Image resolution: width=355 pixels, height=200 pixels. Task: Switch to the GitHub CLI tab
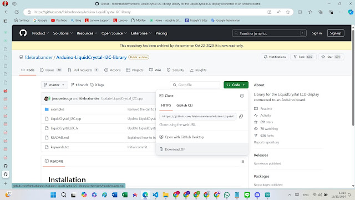[185, 105]
